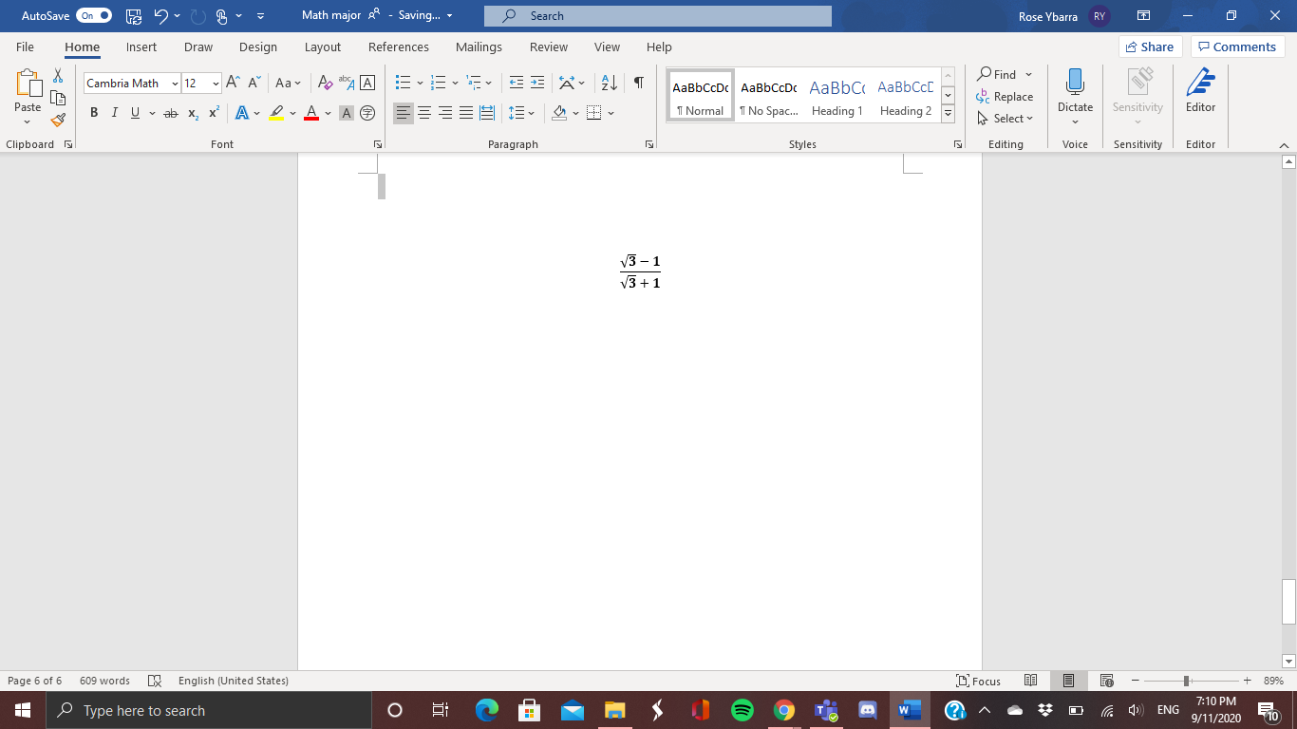Apply the No Spacing style

pos(768,96)
